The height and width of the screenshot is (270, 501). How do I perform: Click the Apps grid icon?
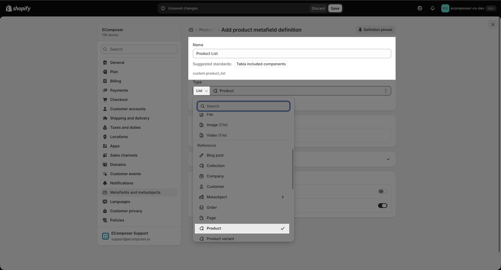pos(105,146)
